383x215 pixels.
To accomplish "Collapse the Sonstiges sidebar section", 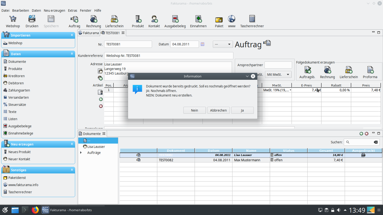I will click(72, 170).
